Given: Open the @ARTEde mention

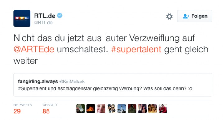Looking at the screenshot, I should 34,49.
